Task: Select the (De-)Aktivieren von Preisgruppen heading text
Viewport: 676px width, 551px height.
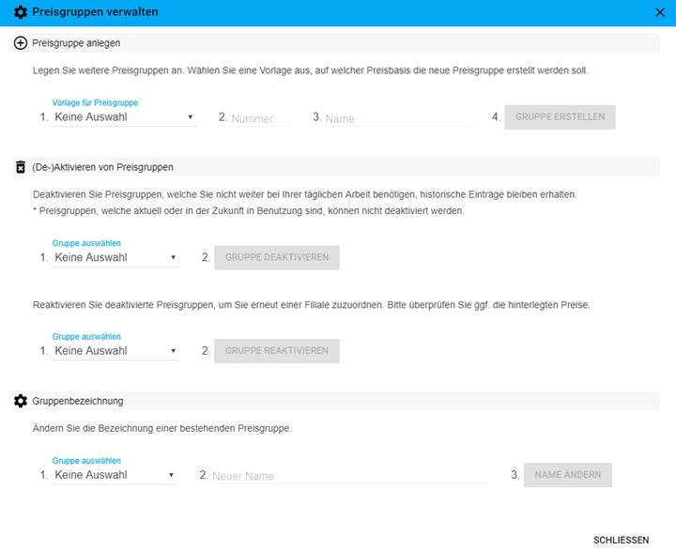Action: 102,167
